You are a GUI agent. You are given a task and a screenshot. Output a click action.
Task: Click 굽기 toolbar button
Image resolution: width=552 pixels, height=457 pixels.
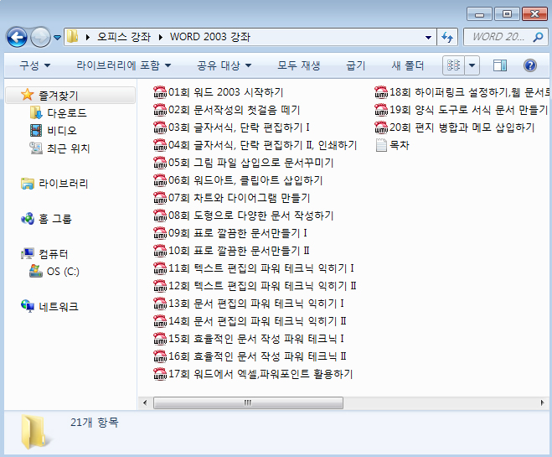[x=355, y=65]
